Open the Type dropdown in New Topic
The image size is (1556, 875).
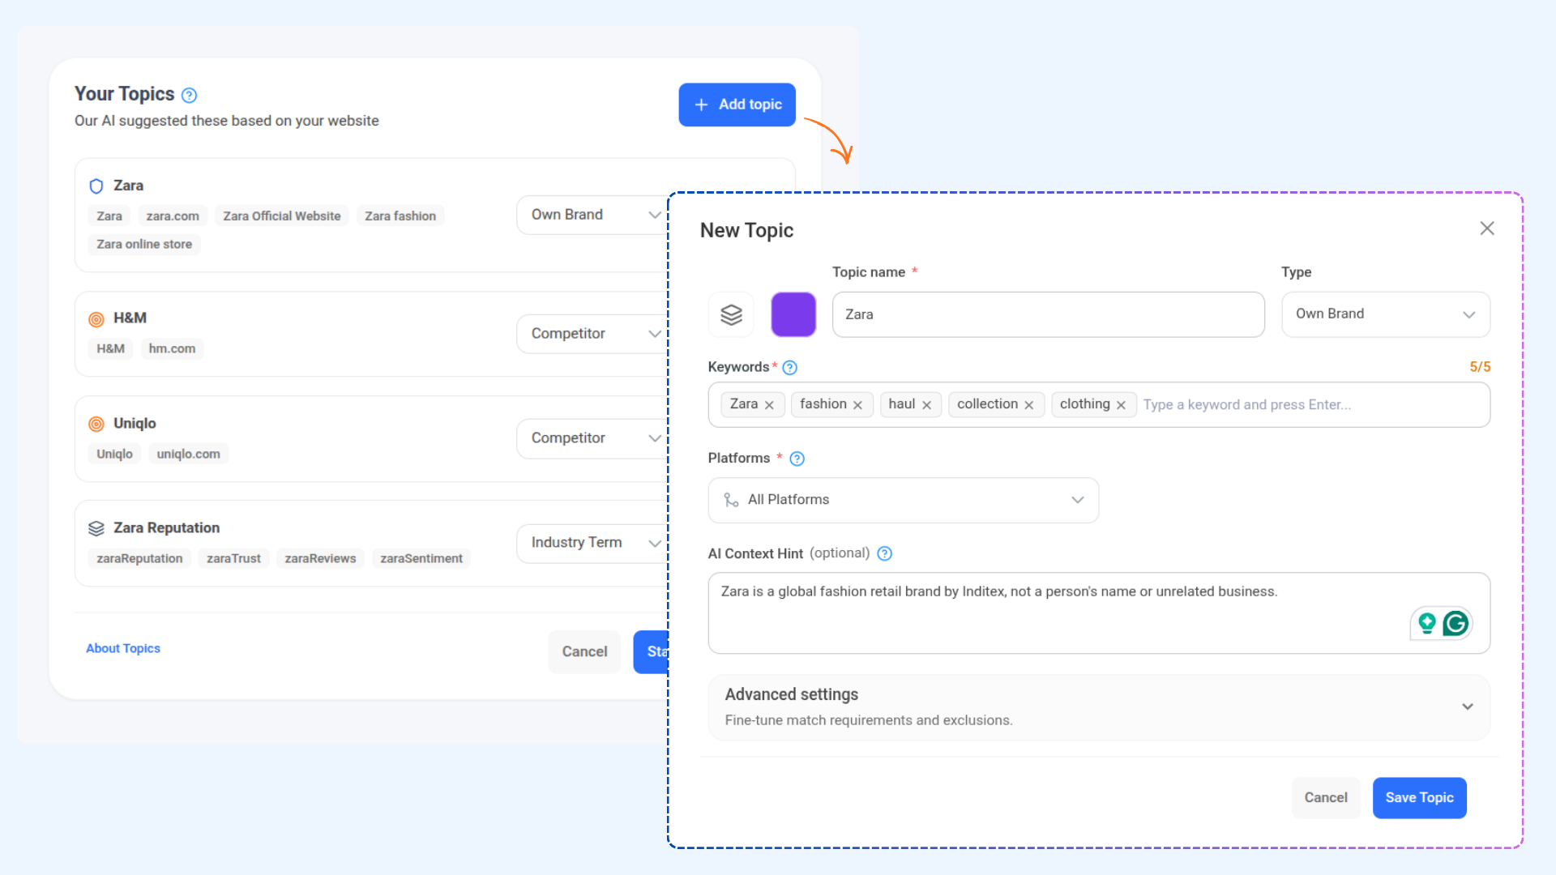(1386, 314)
